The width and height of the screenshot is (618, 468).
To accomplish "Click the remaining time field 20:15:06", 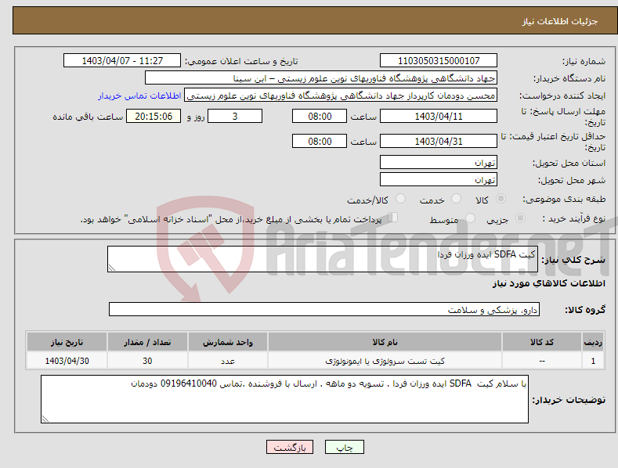I will point(154,116).
